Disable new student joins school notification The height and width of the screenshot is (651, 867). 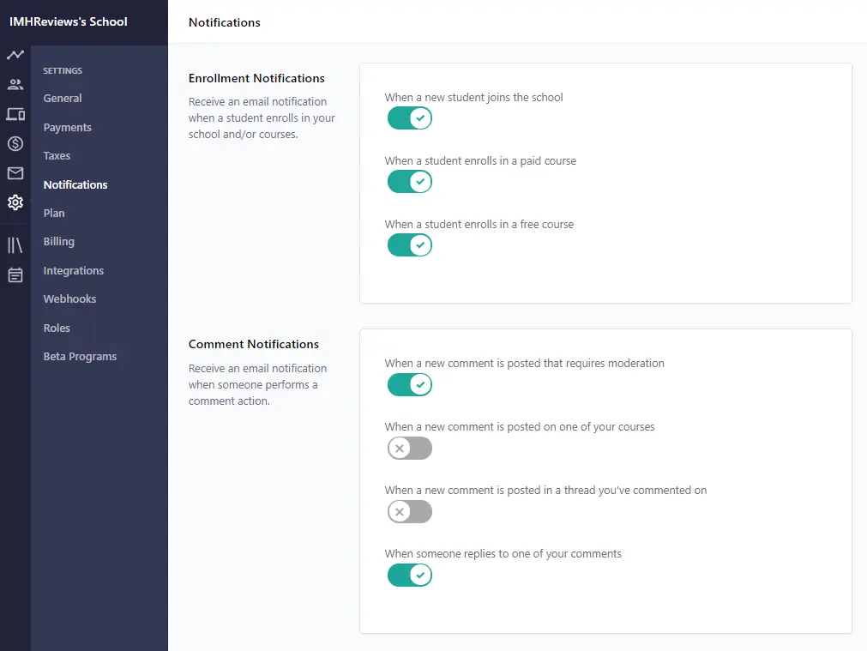tap(409, 118)
